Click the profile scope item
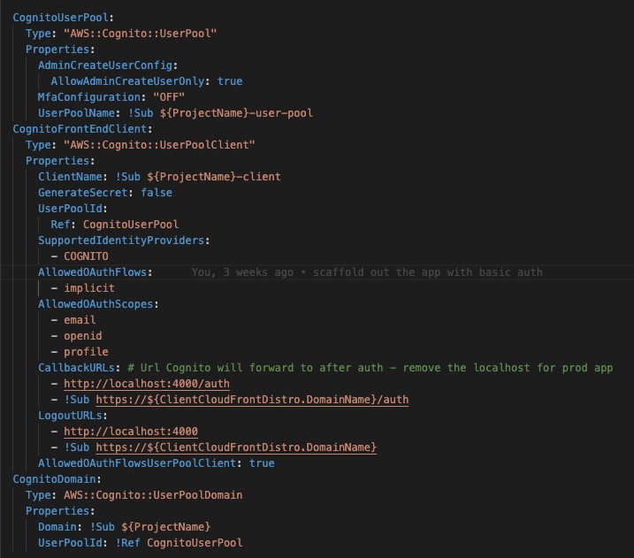The width and height of the screenshot is (634, 558). (86, 352)
